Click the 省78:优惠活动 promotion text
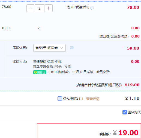Screen dimensions: 141x138 click(x=78, y=7)
